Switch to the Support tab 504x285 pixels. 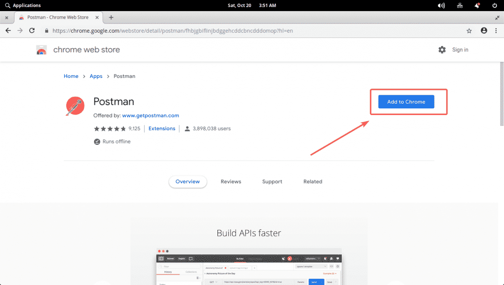tap(272, 181)
